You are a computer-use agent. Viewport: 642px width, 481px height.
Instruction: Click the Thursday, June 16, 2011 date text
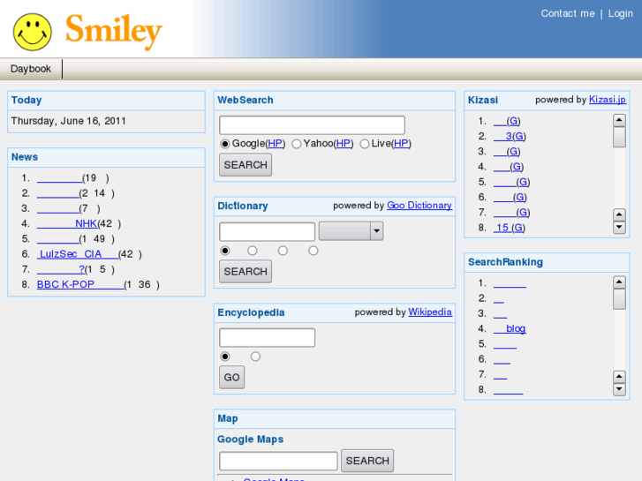tap(68, 121)
